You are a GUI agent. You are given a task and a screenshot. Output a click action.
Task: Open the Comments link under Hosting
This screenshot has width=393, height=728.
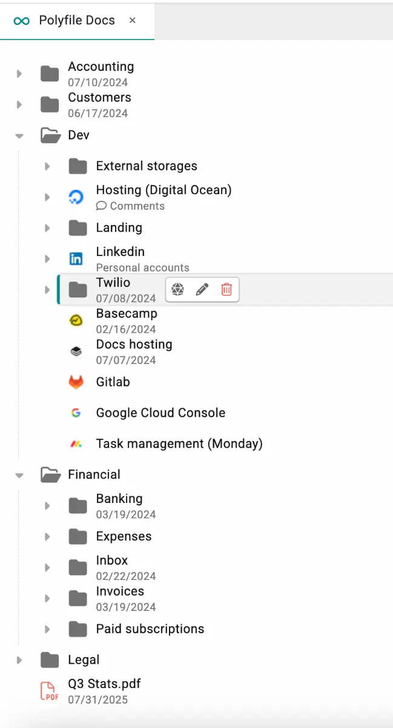(131, 206)
